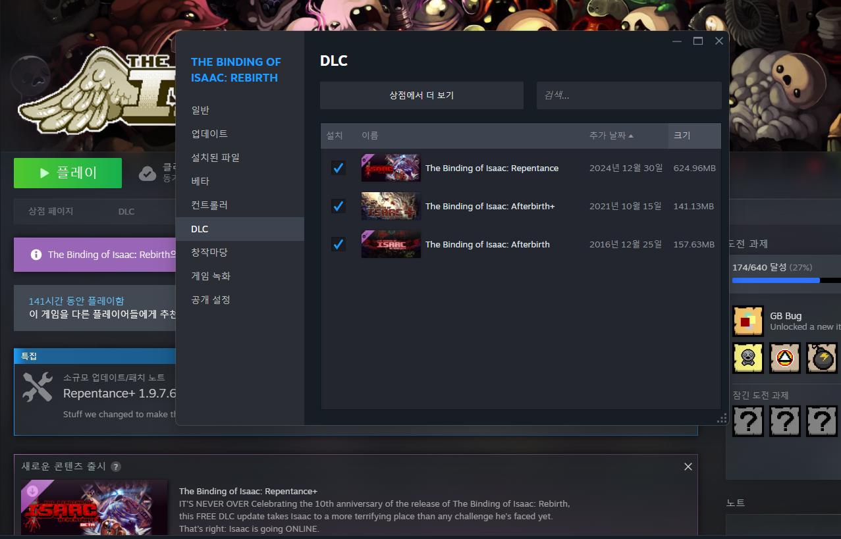Toggle install checkbox for Afterbirth+ DLC
The width and height of the screenshot is (841, 539).
(339, 206)
